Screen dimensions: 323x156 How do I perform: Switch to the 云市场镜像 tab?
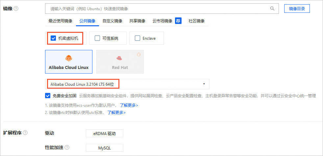162,21
